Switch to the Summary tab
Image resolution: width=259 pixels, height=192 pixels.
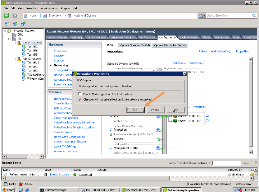[x=77, y=38]
